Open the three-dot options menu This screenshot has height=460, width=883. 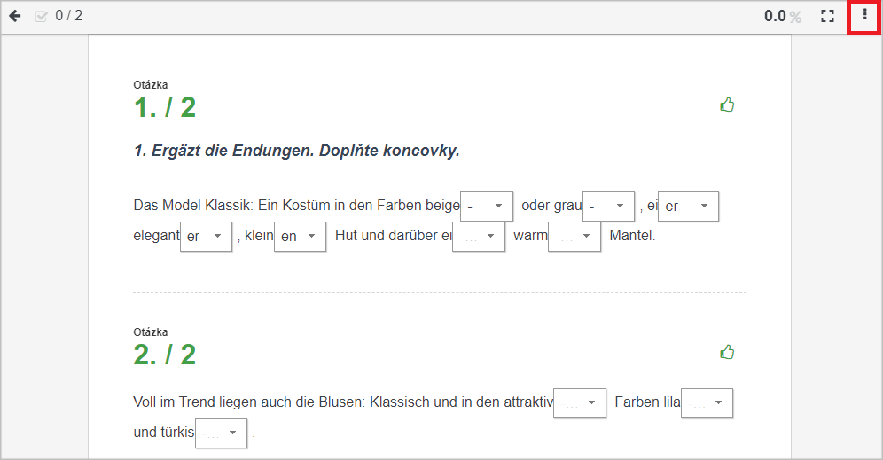pos(865,15)
